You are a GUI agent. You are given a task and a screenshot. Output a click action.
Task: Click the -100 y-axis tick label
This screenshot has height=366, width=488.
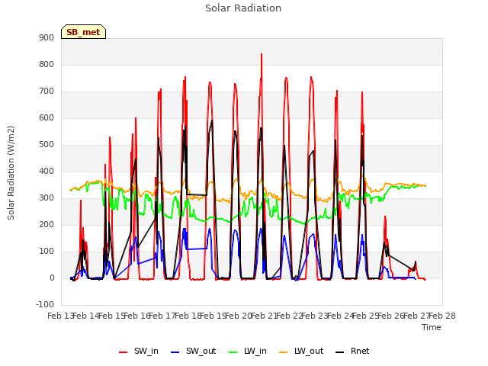(x=45, y=304)
